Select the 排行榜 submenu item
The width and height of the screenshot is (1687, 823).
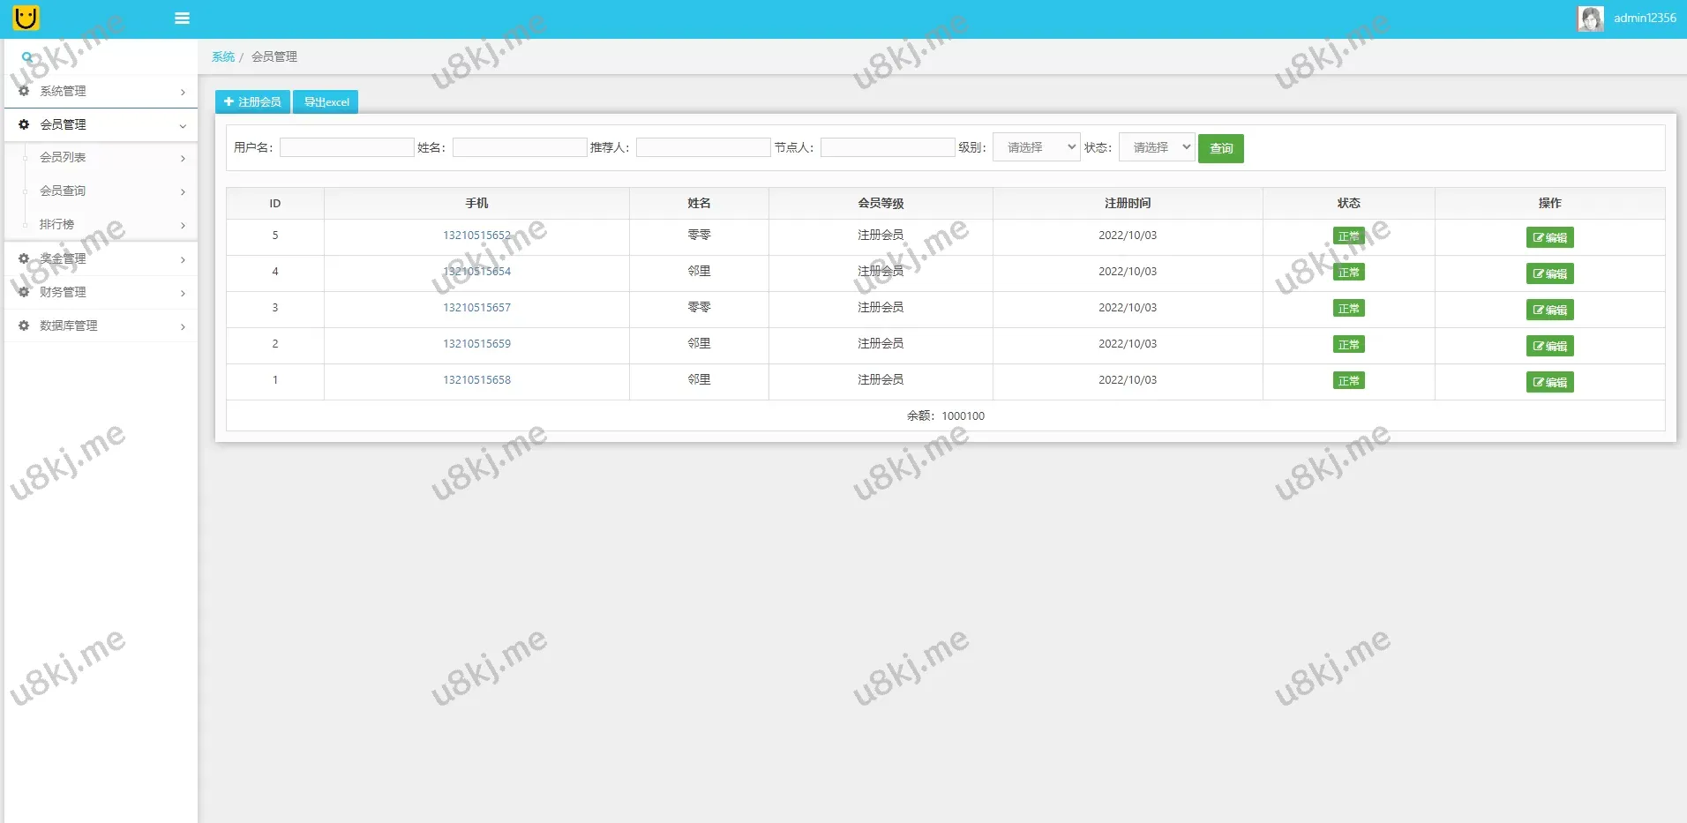click(x=57, y=225)
